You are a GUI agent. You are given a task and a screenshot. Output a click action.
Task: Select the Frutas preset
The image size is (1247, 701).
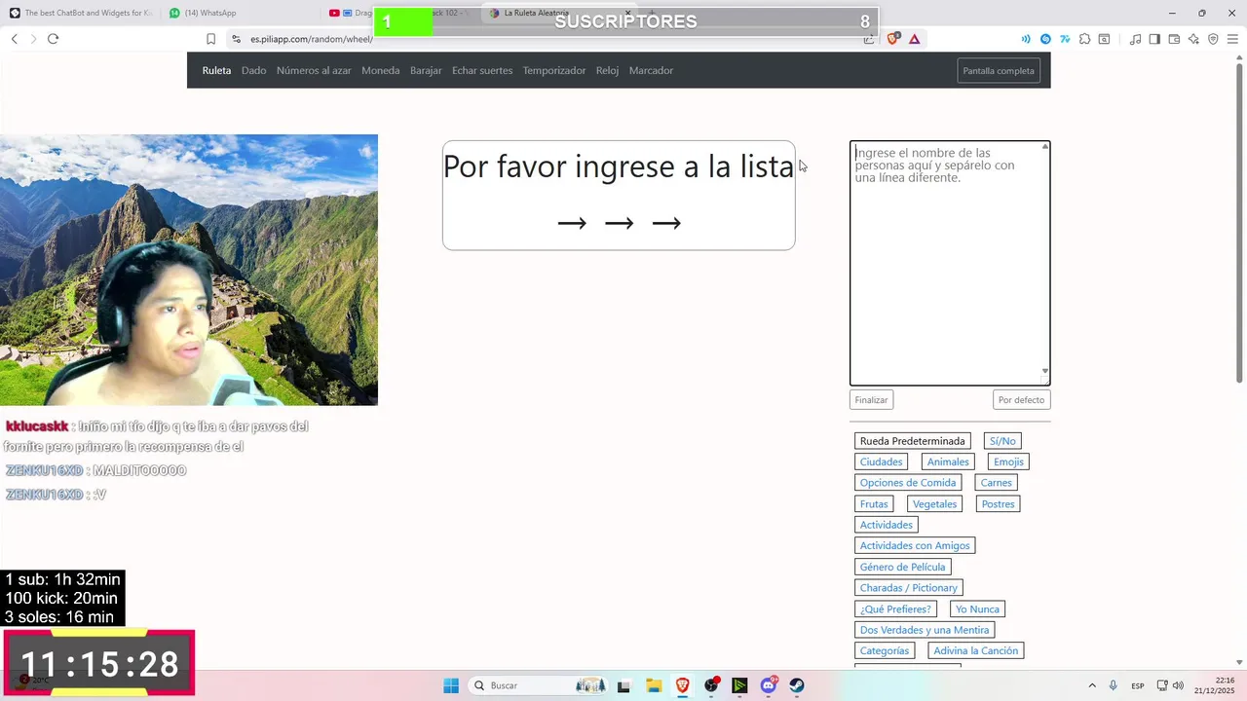point(874,504)
